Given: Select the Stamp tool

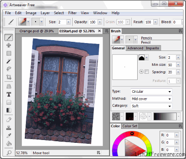Looking at the screenshot, I should (x=9, y=128).
